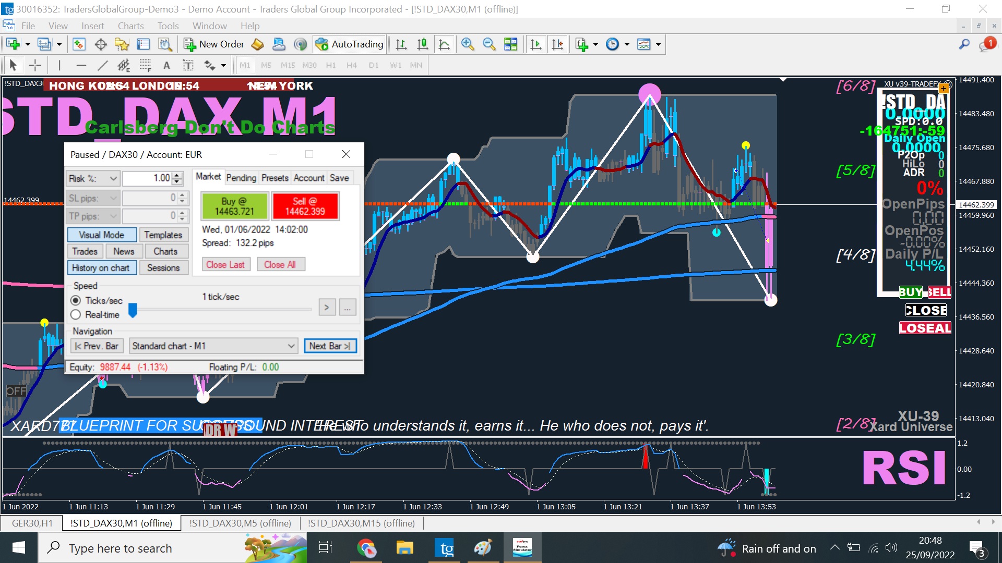Click the green Buy @ 14463.721 button
1002x563 pixels.
point(234,206)
